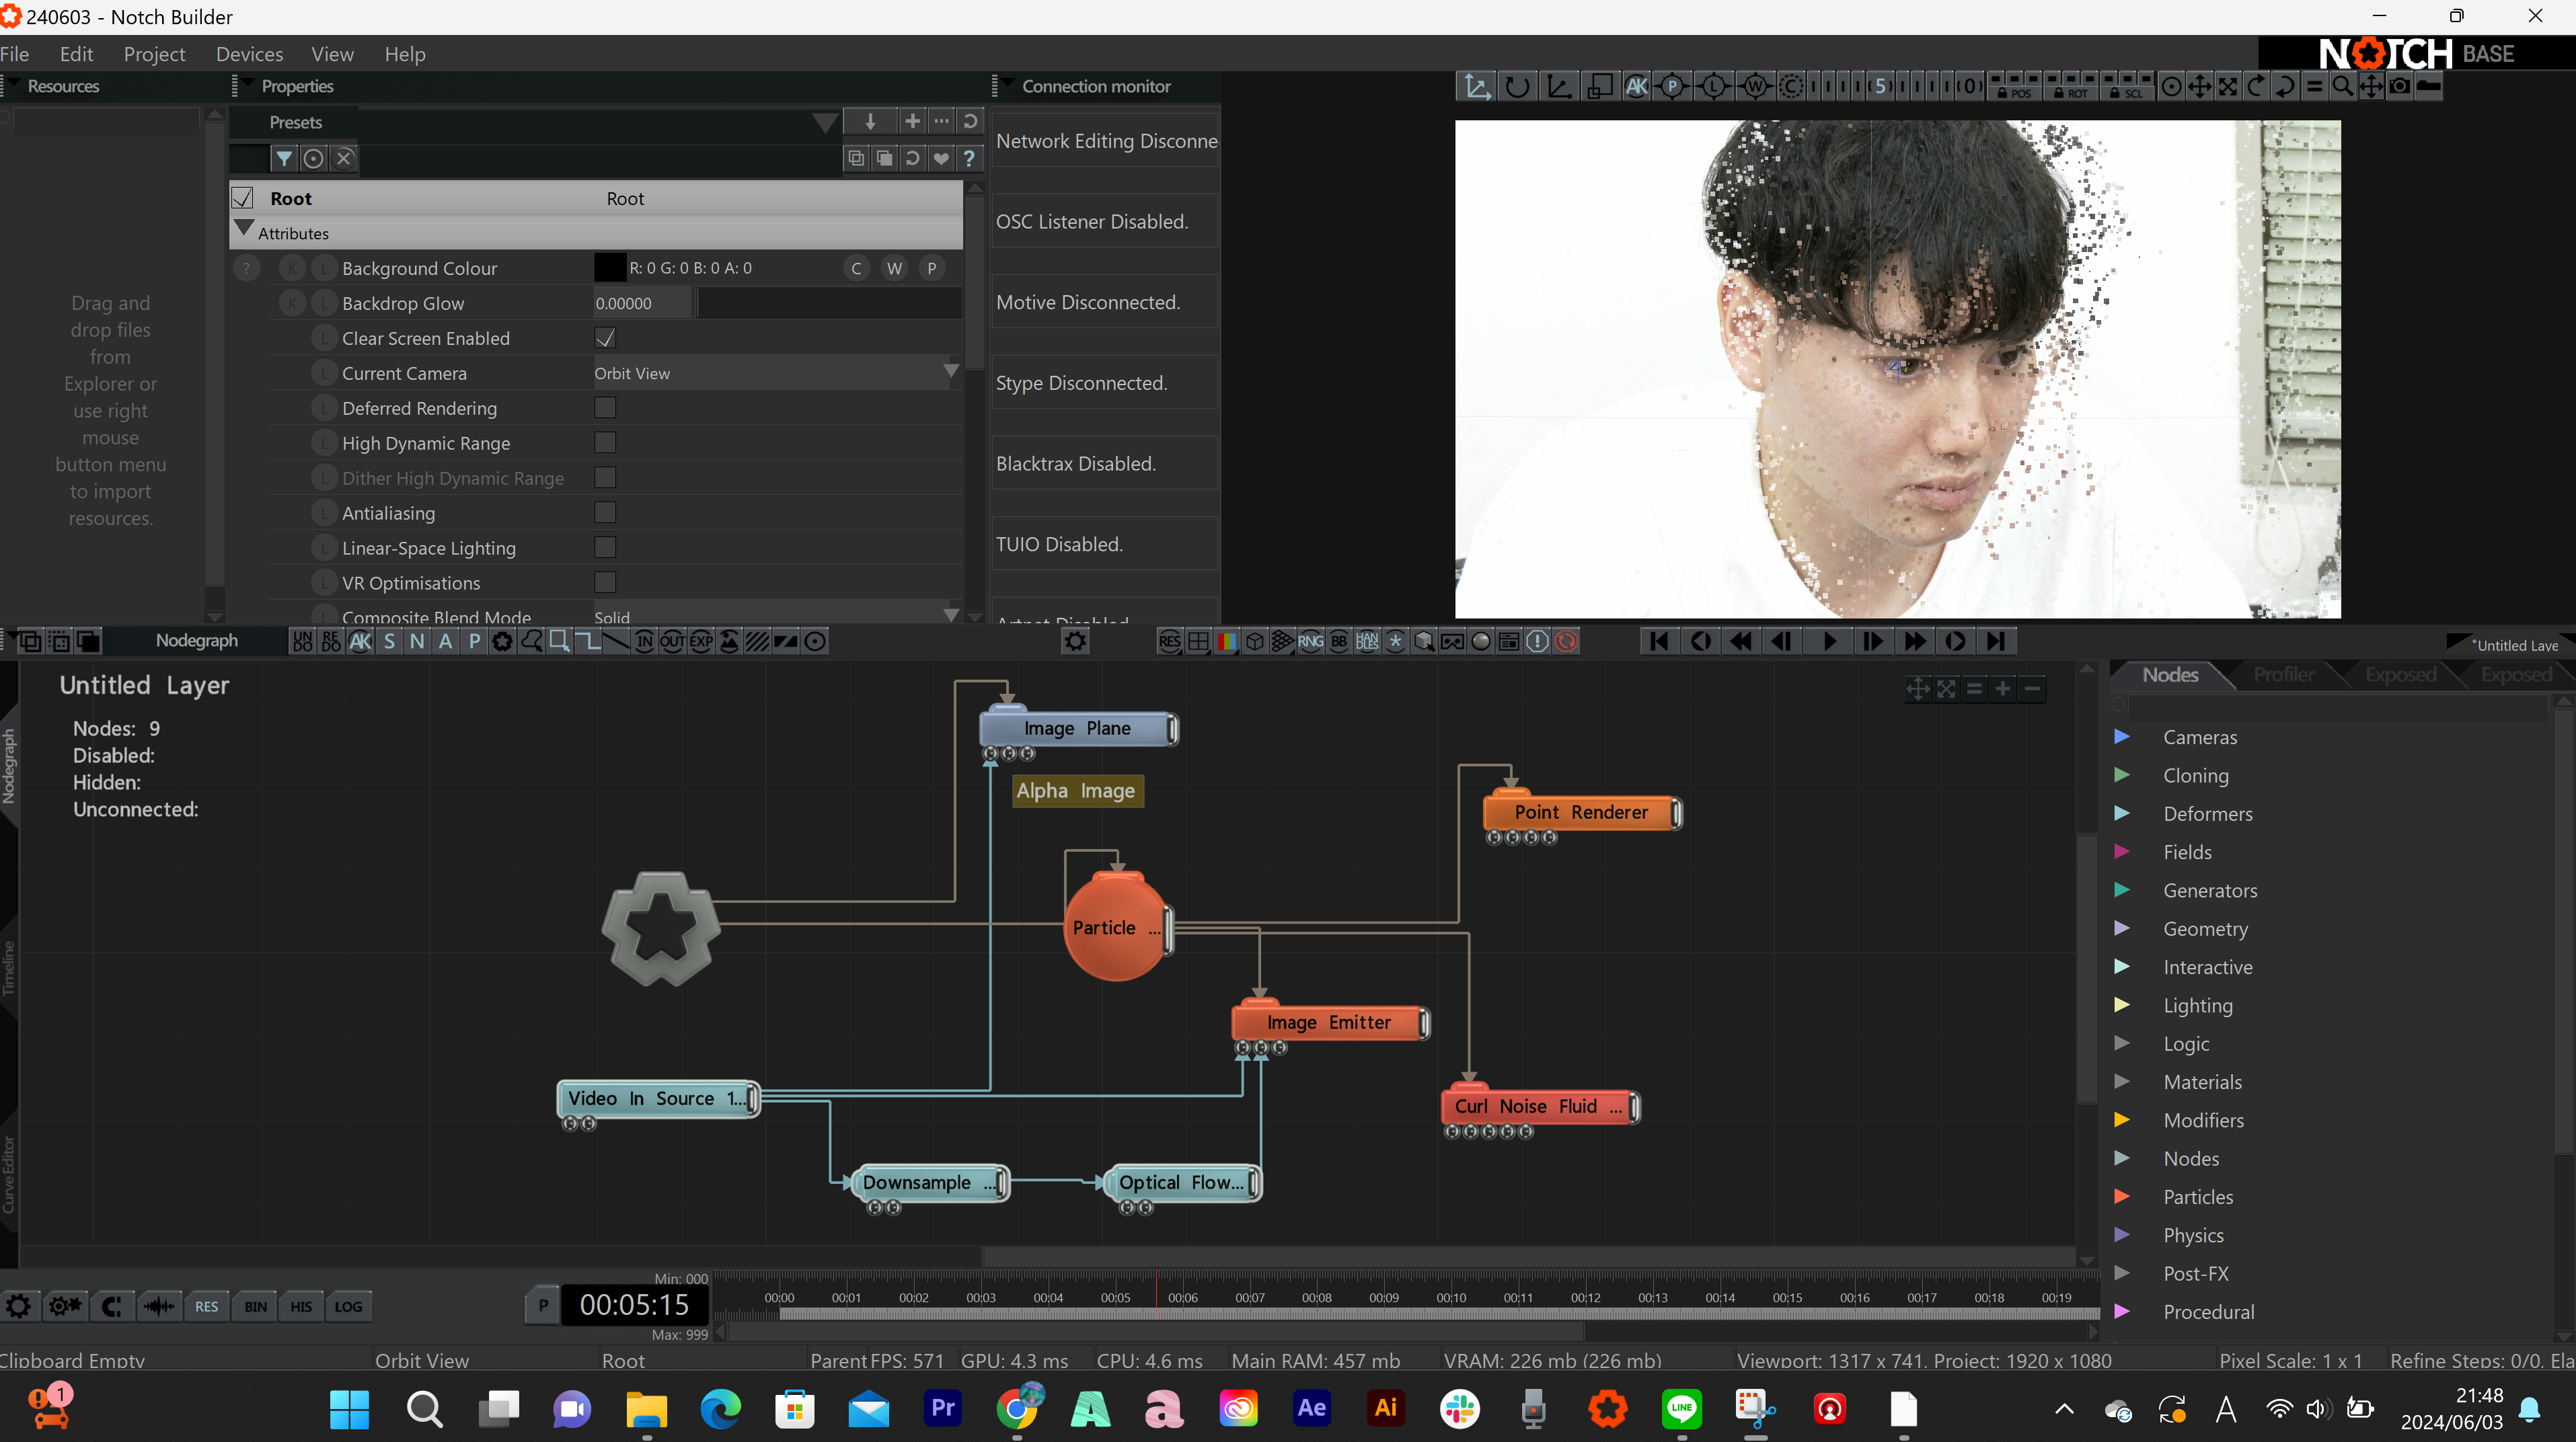Toggle the AK auto-key icon in nodegraph toolbar
Image resolution: width=2576 pixels, height=1442 pixels.
[x=360, y=641]
